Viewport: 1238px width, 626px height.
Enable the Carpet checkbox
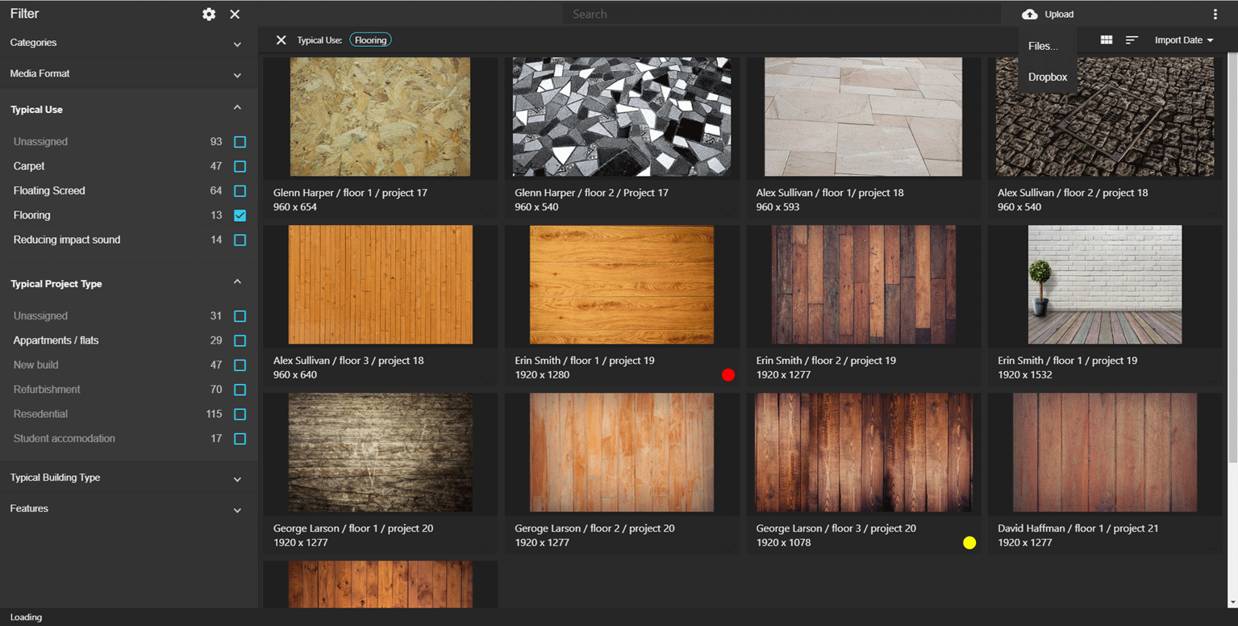click(x=240, y=166)
